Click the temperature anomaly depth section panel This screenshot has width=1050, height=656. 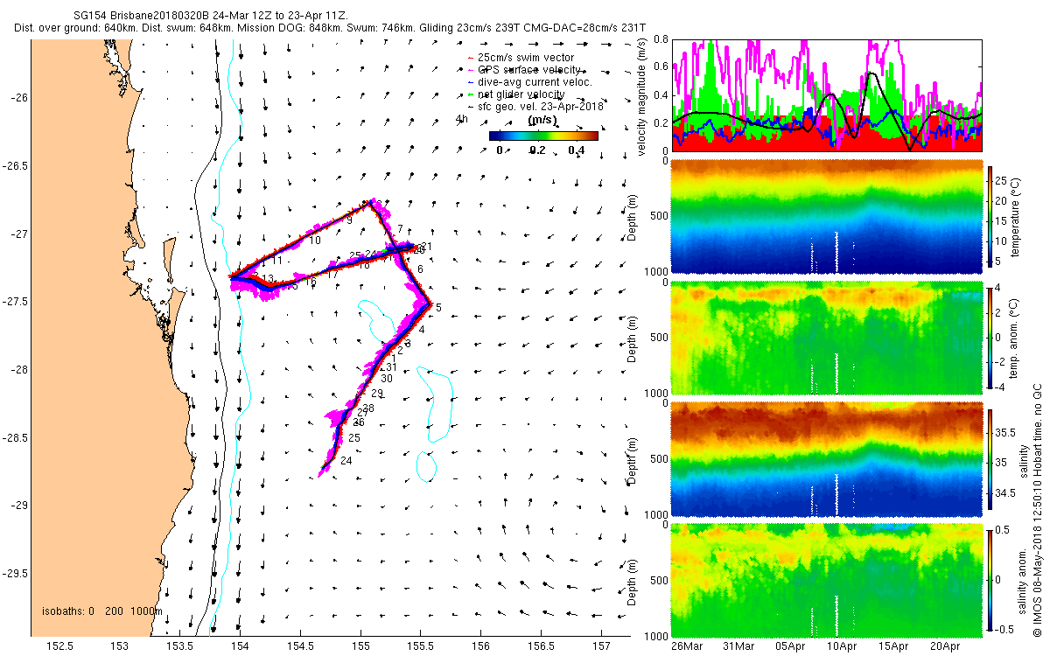point(825,338)
